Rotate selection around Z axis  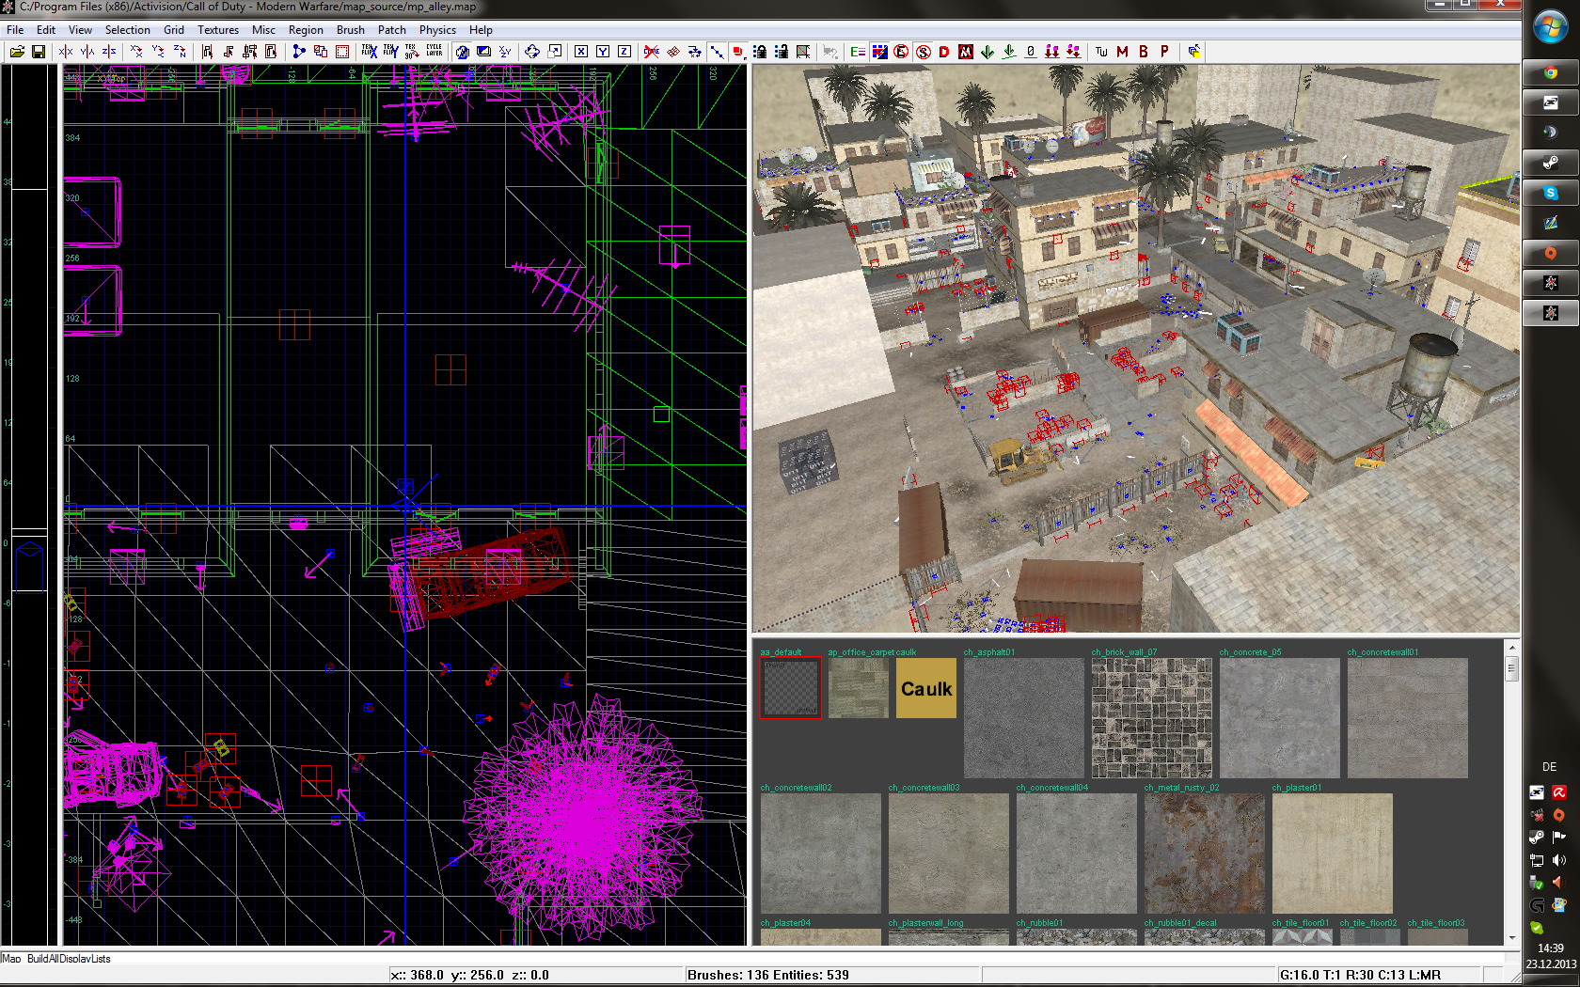point(180,52)
